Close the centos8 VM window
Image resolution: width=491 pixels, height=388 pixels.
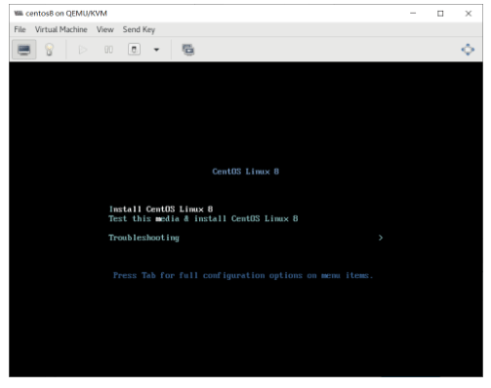[469, 14]
